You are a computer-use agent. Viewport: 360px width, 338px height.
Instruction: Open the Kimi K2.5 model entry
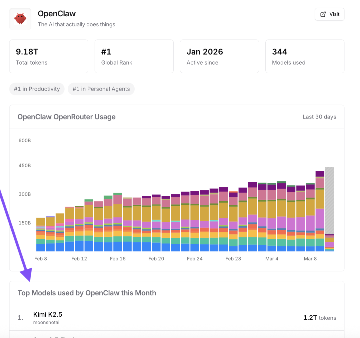[x=48, y=314]
